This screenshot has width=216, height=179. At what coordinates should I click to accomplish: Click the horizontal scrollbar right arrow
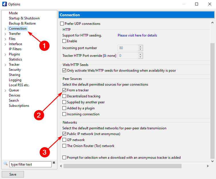[x=208, y=166]
